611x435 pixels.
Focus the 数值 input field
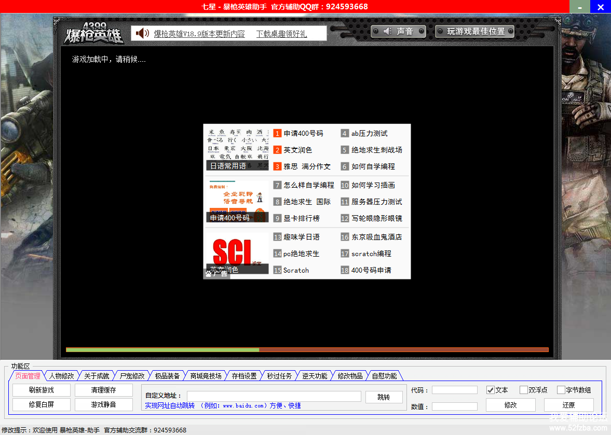click(x=455, y=406)
